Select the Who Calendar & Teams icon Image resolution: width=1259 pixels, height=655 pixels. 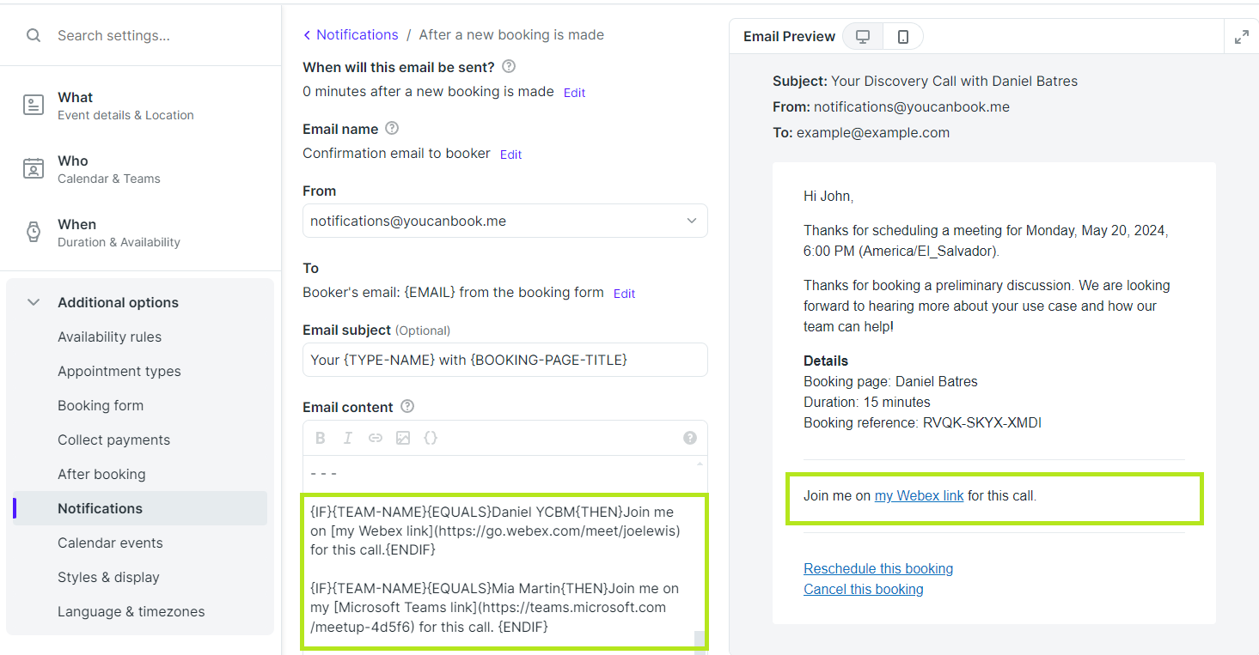(x=33, y=168)
